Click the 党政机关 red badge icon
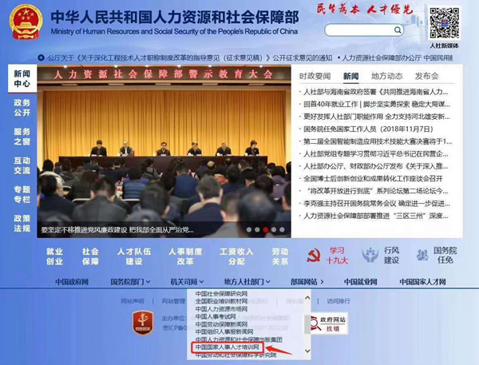 (143, 323)
